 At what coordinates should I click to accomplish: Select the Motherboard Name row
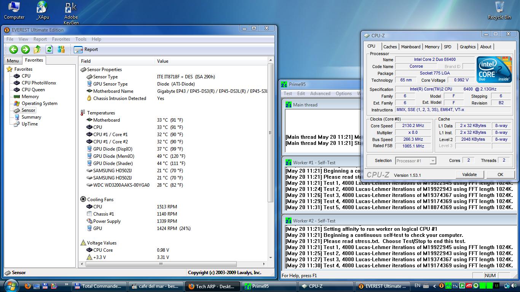click(x=173, y=91)
